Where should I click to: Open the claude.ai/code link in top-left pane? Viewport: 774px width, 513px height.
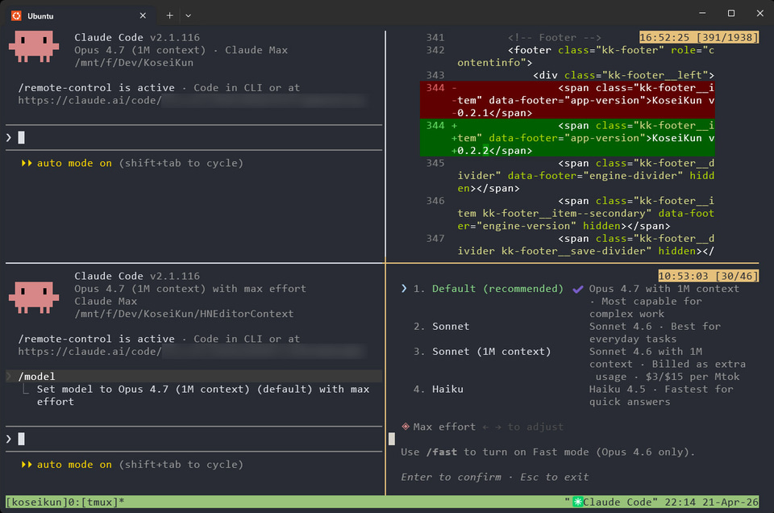tap(193, 101)
